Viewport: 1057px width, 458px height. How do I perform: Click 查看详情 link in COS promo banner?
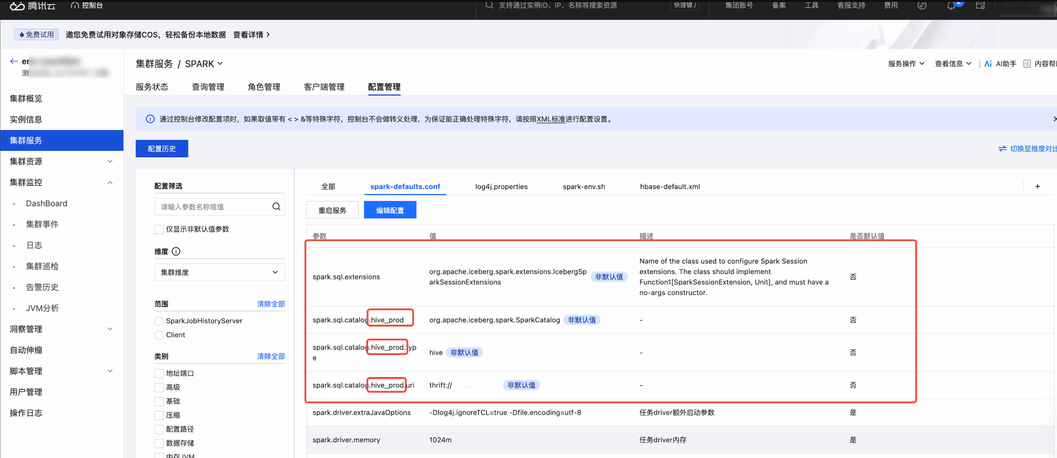click(251, 34)
